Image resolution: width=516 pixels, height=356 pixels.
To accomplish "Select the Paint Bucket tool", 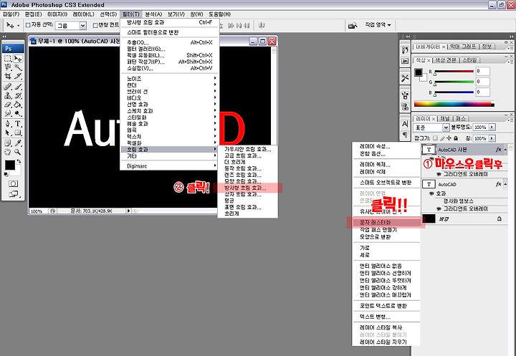I will (18, 105).
